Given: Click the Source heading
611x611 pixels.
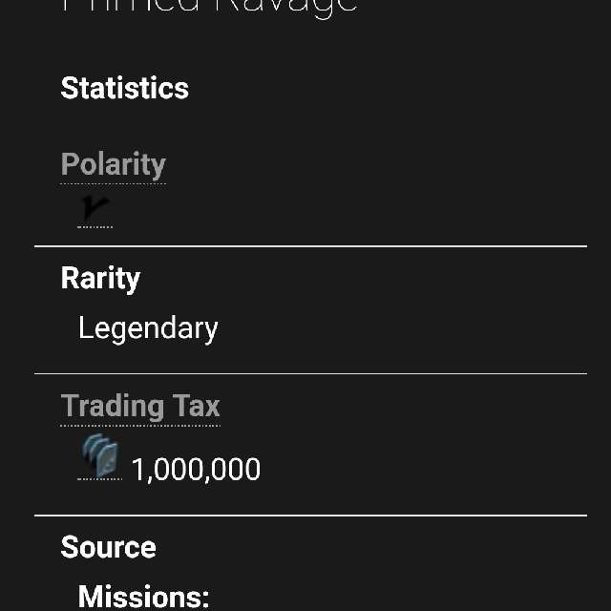Looking at the screenshot, I should [x=108, y=547].
